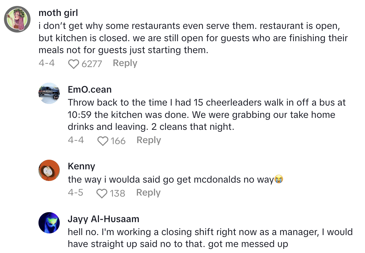Open EmO.cean's profile picture

49,93
